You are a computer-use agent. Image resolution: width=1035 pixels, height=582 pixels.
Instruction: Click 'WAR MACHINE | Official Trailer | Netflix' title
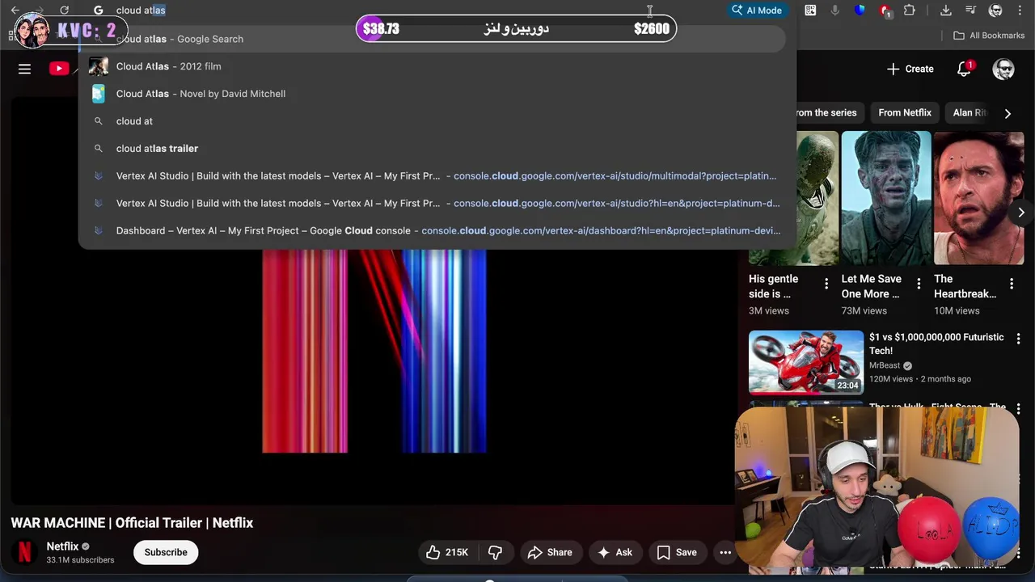(132, 523)
